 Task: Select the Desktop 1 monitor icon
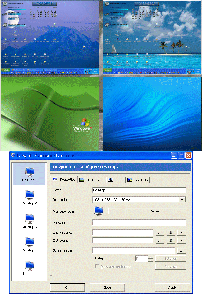30,172
